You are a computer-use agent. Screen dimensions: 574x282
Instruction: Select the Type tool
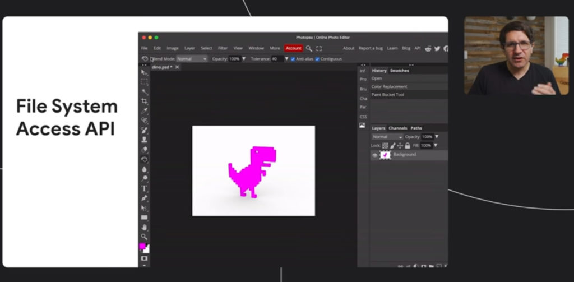pos(144,188)
